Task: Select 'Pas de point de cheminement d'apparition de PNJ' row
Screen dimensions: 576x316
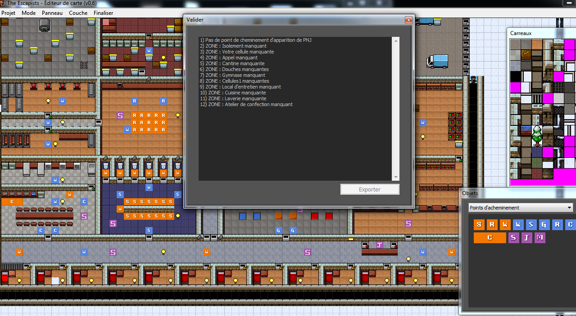Action: coord(256,40)
